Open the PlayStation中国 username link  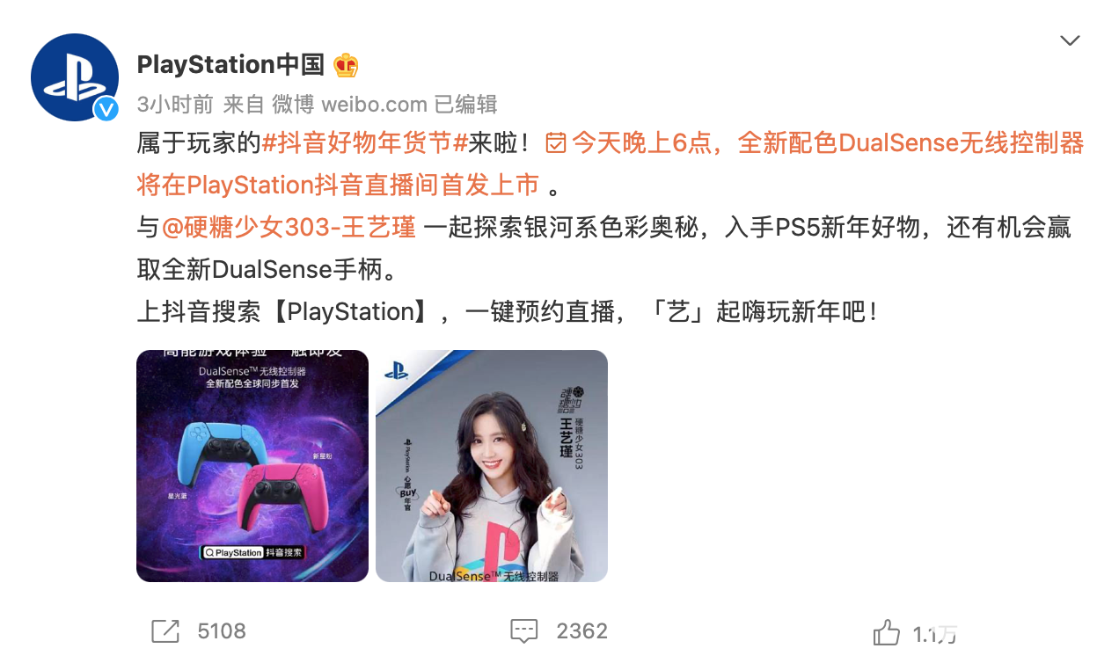(230, 64)
